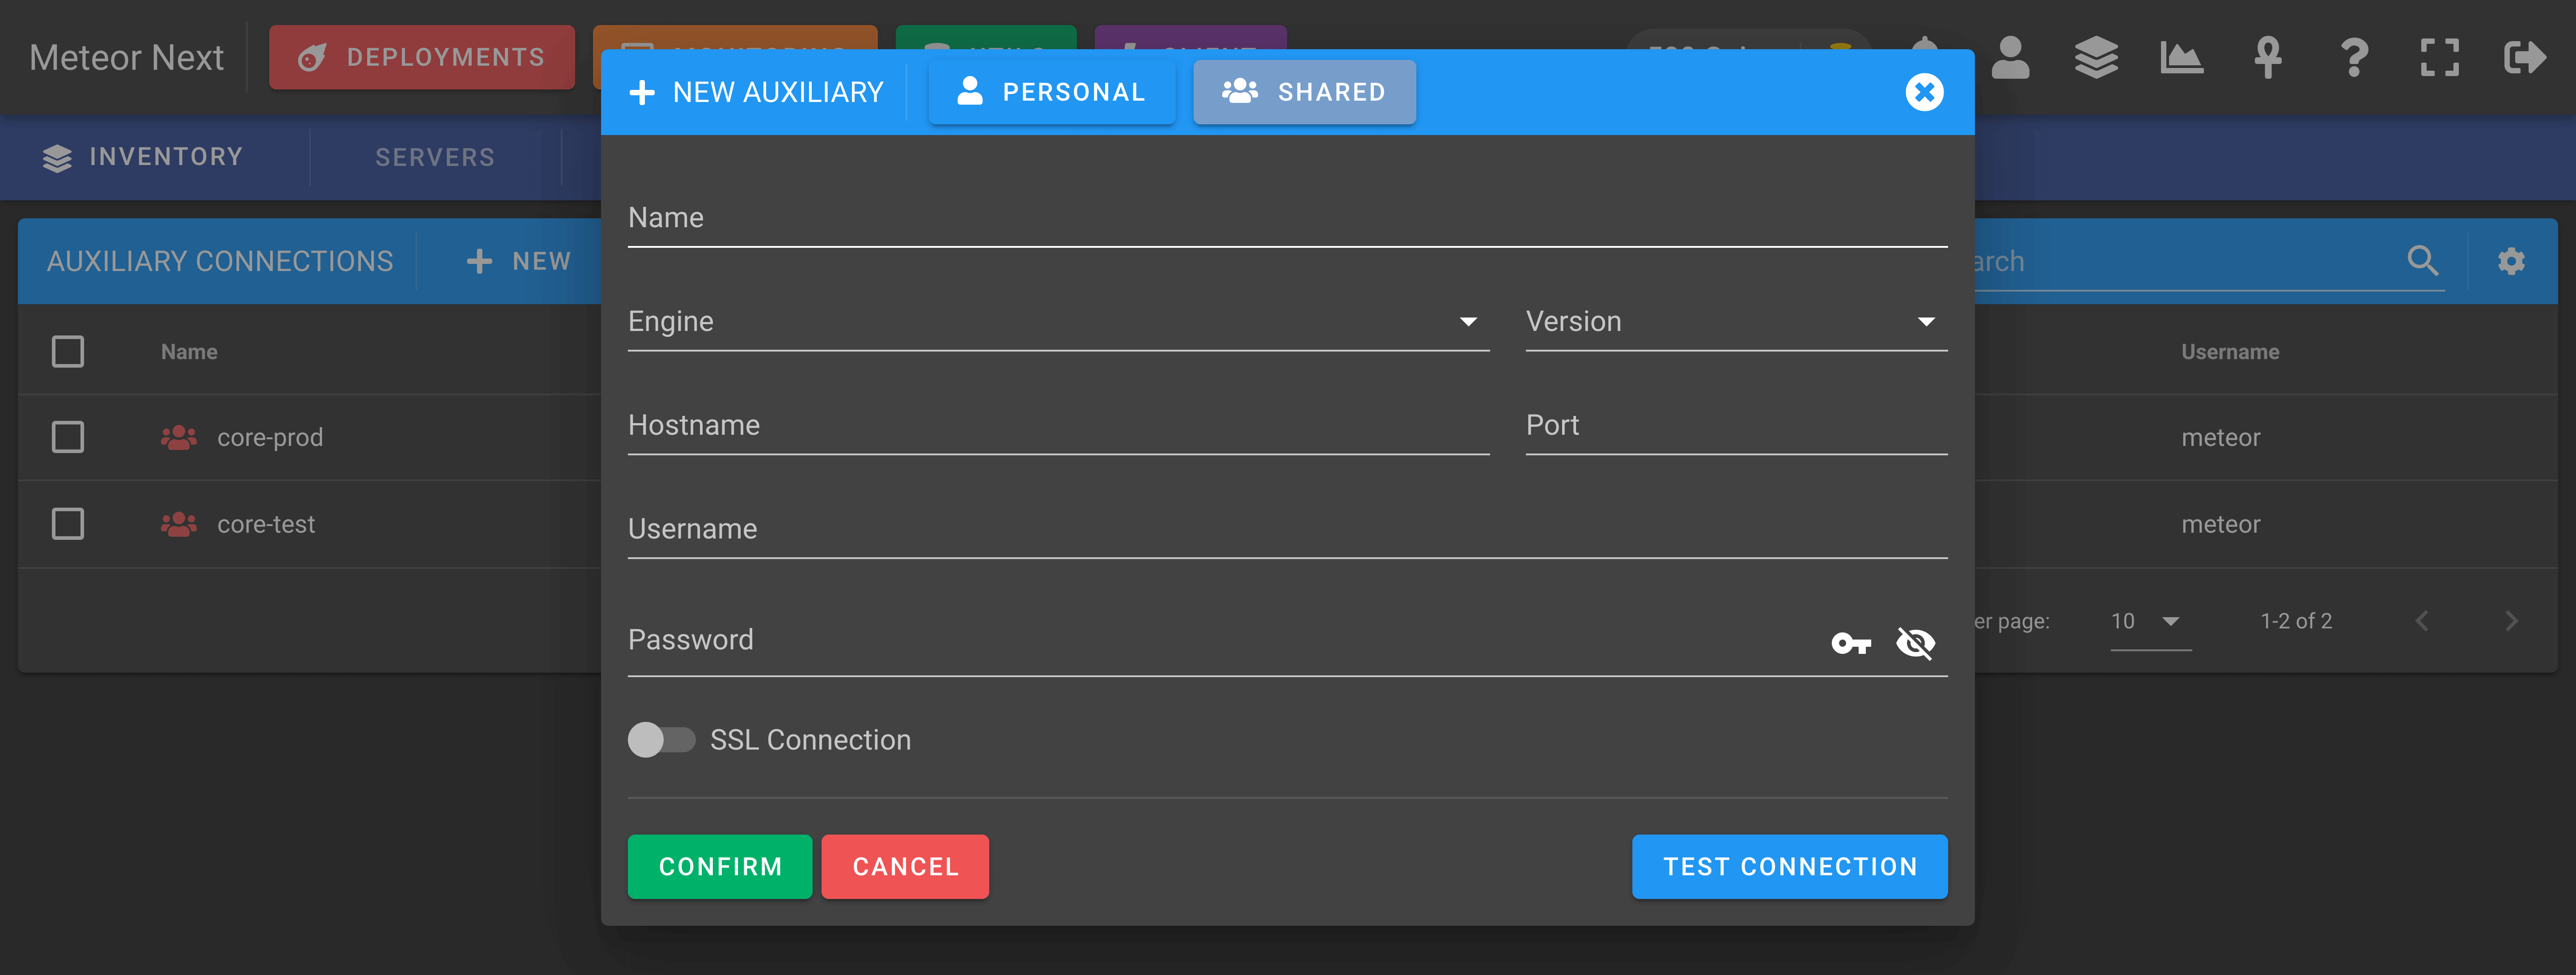Go to previous page of results
The width and height of the screenshot is (2576, 975).
click(x=2421, y=621)
